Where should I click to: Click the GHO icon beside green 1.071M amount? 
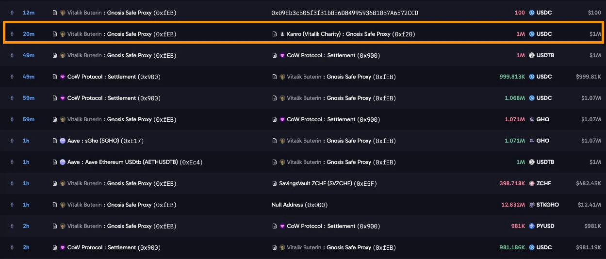[x=532, y=141]
